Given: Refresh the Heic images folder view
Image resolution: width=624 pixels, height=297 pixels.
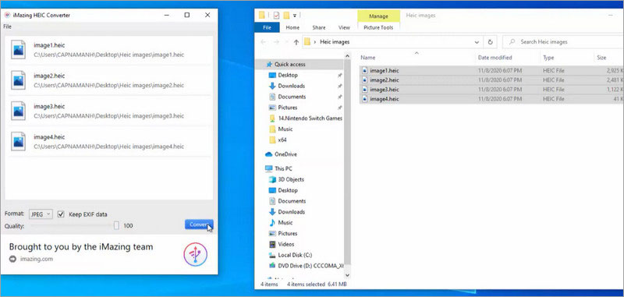Looking at the screenshot, I should click(491, 42).
